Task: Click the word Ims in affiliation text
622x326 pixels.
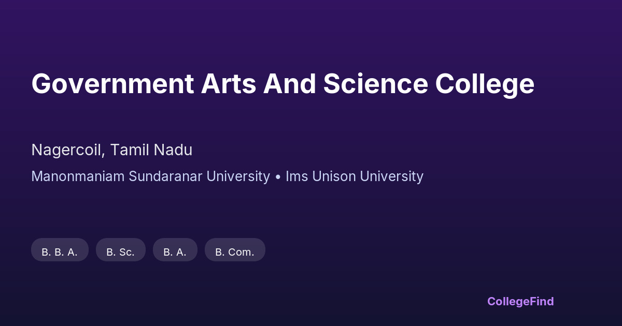Action: (296, 176)
